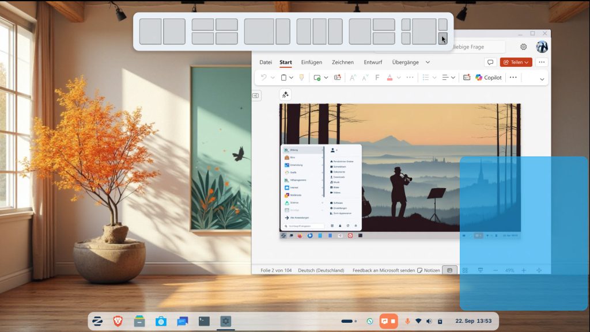Switch to the Einfügen tab
The image size is (590, 332).
pyautogui.click(x=312, y=62)
